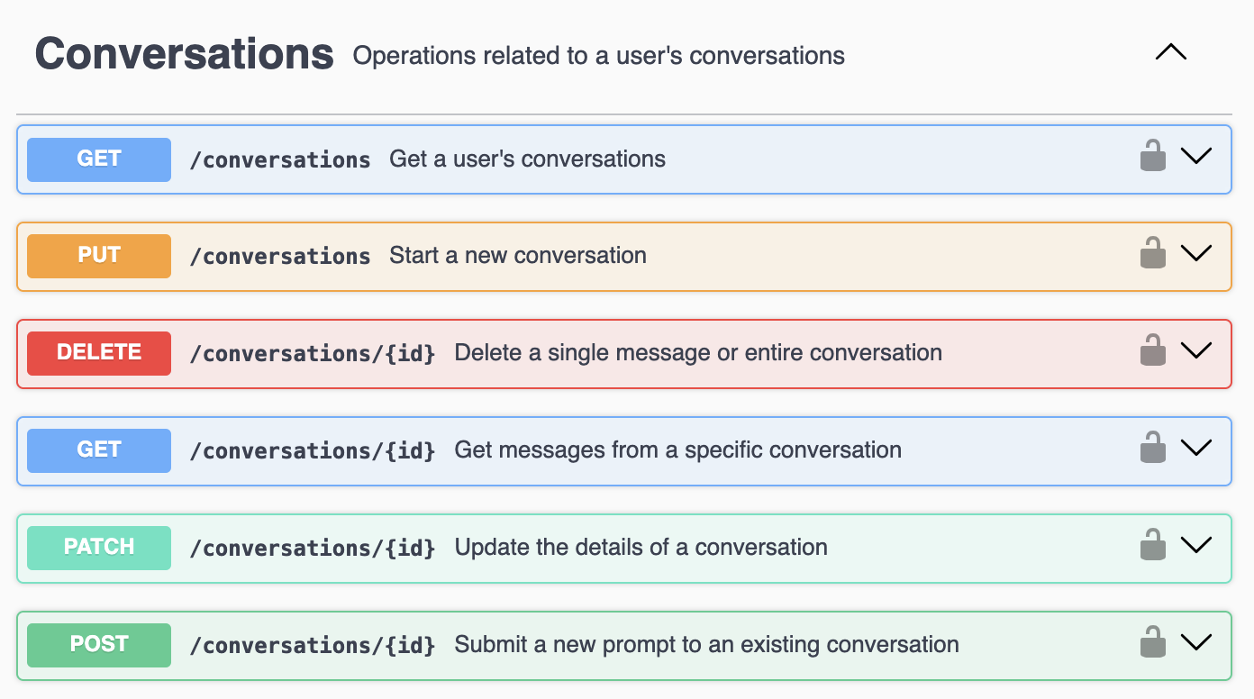
Task: Expand the PATCH endpoint chevron arrow
Action: (x=1196, y=546)
